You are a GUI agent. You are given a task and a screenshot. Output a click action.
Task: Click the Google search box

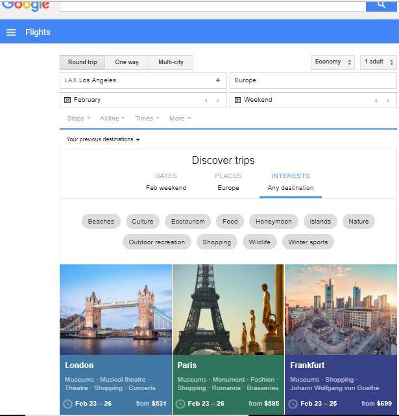click(x=213, y=6)
